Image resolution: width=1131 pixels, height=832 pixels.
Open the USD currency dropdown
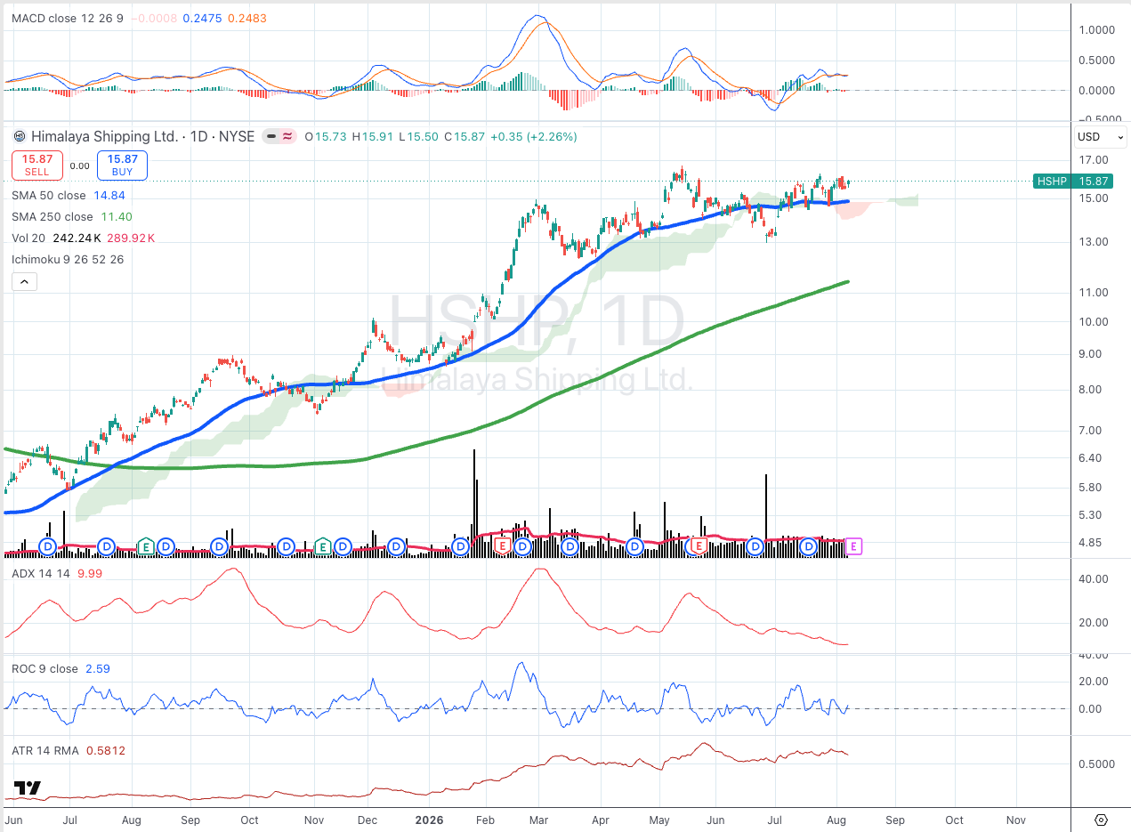pos(1101,137)
